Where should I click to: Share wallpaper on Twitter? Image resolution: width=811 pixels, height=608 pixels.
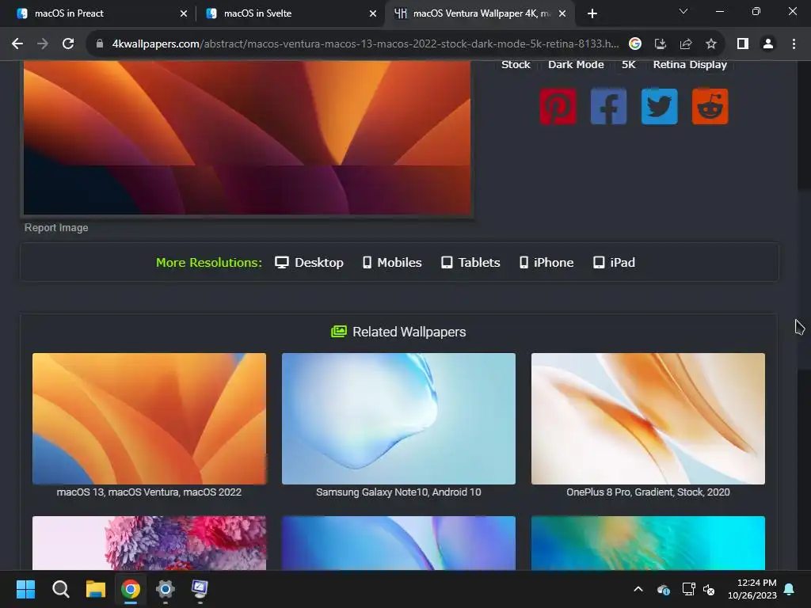point(659,107)
